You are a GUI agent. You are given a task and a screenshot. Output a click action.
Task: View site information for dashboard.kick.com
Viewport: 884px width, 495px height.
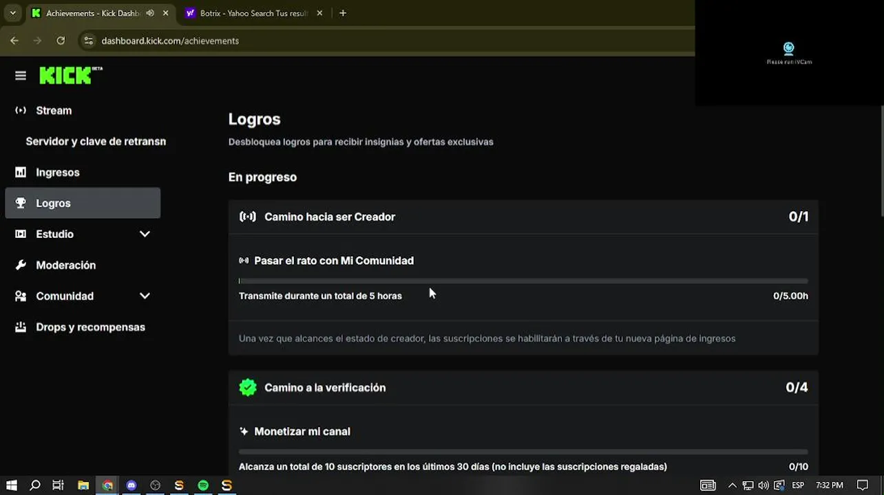point(88,41)
